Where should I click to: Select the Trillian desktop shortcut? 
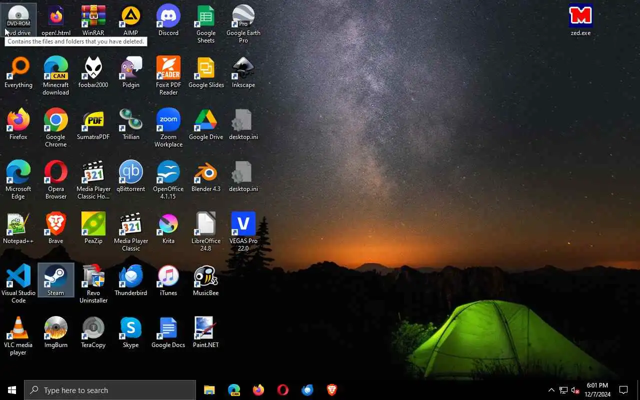(130, 124)
